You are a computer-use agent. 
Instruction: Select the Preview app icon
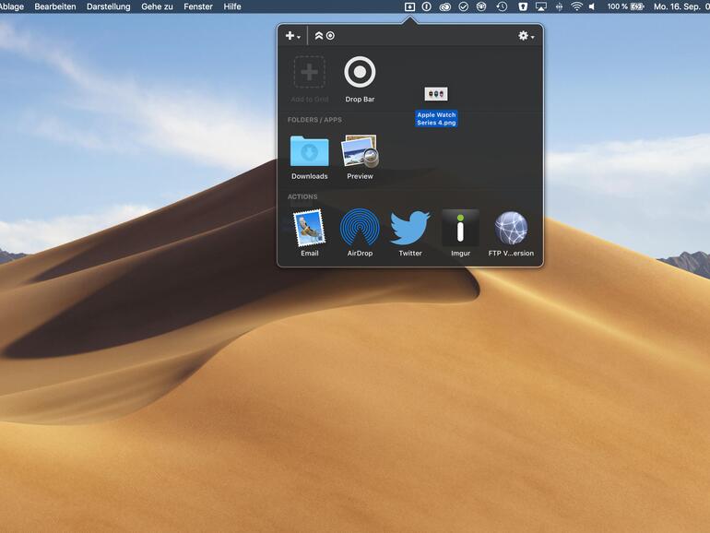point(360,151)
